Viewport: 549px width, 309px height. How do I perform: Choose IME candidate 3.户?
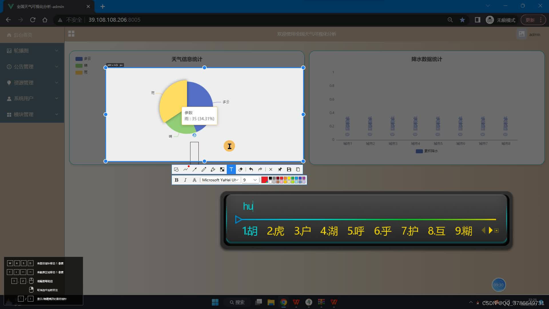pos(303,231)
